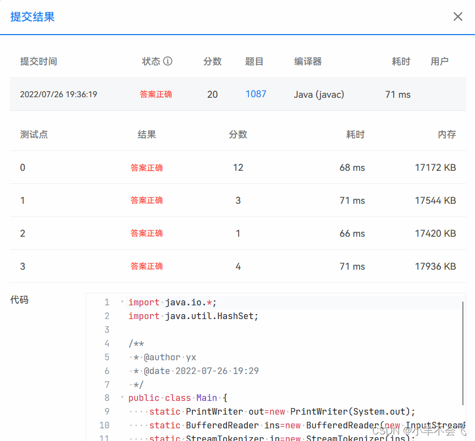This screenshot has height=441, width=475.
Task: Select line number 5 in the code viewer
Action: tap(107, 357)
